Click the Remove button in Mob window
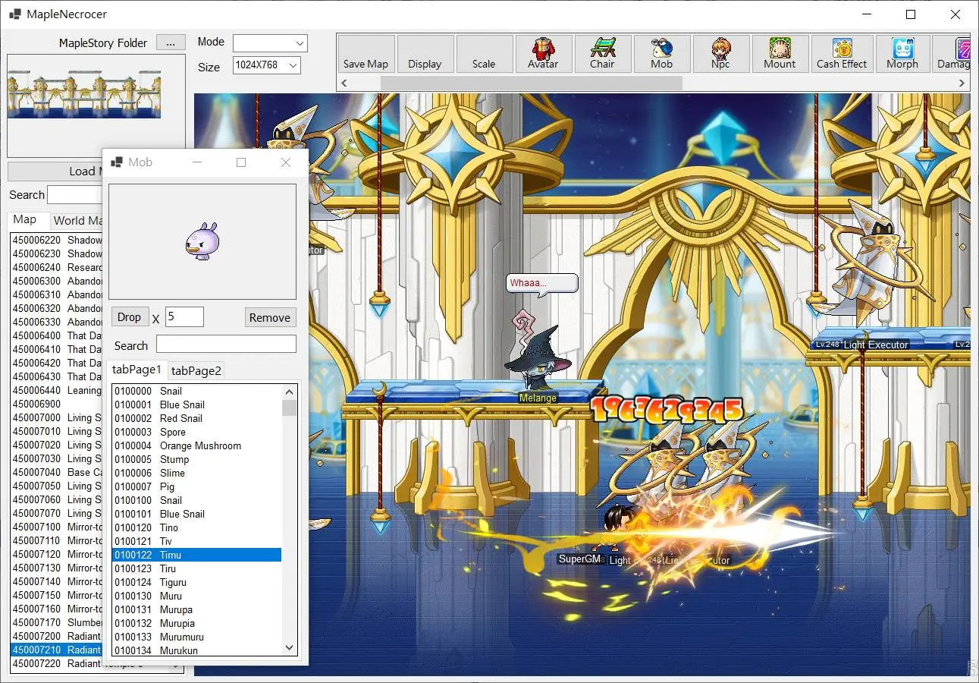979x683 pixels. click(270, 317)
